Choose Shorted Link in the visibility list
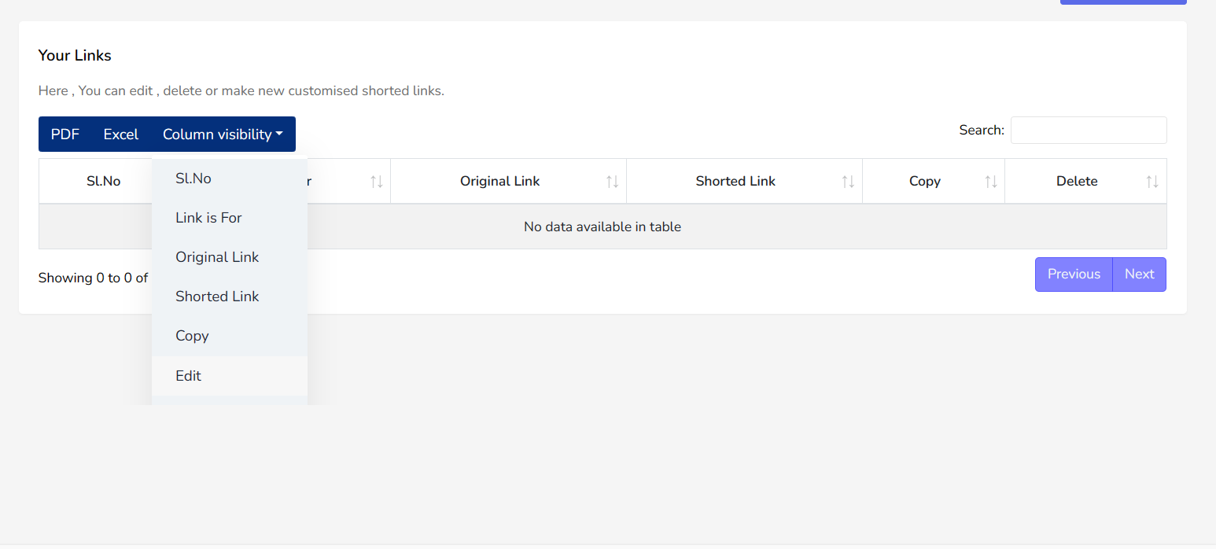The height and width of the screenshot is (549, 1216). click(217, 296)
